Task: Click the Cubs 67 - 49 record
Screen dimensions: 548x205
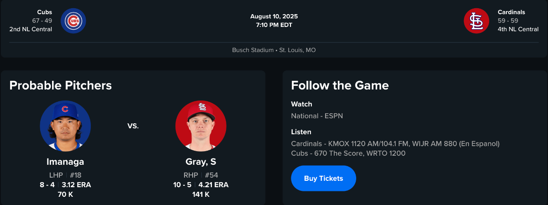Action: point(42,21)
